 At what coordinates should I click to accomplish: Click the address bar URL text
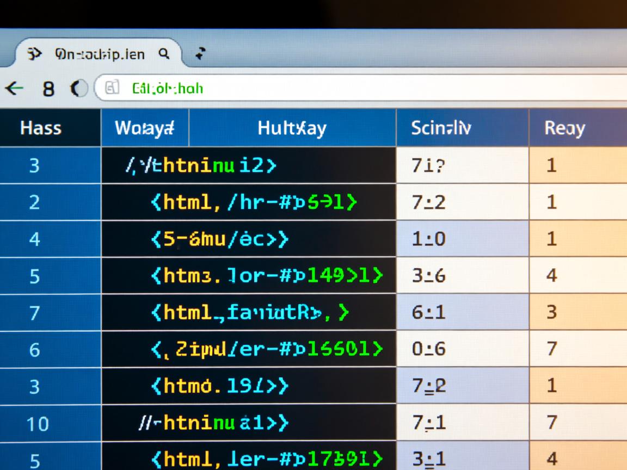click(x=168, y=88)
